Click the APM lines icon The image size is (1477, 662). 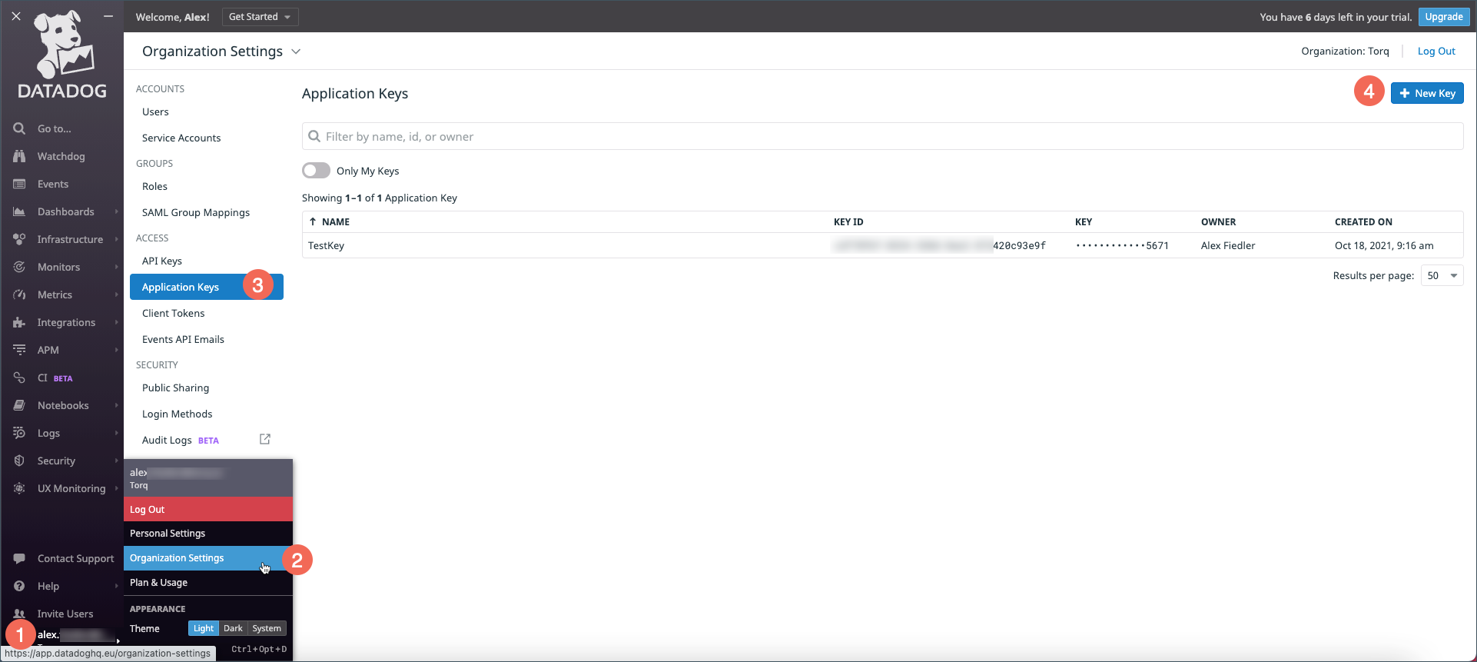coord(19,350)
